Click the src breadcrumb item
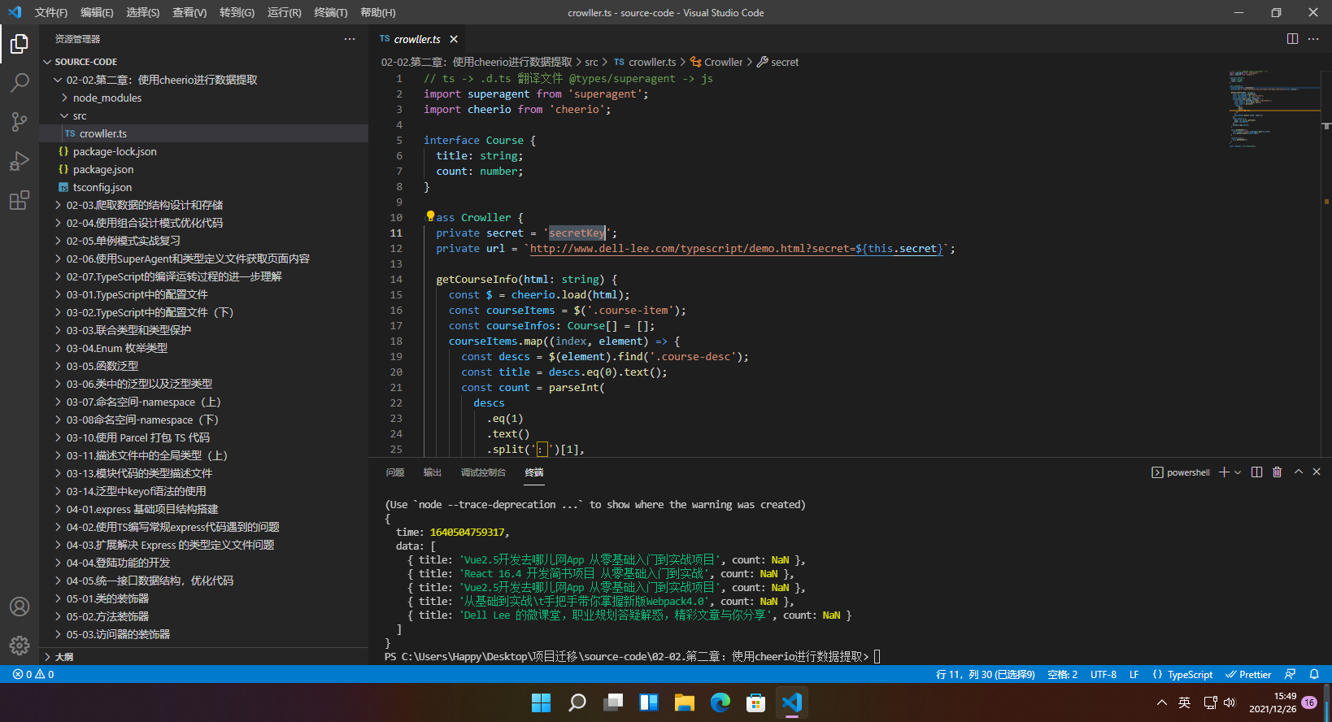1332x722 pixels. (x=591, y=62)
